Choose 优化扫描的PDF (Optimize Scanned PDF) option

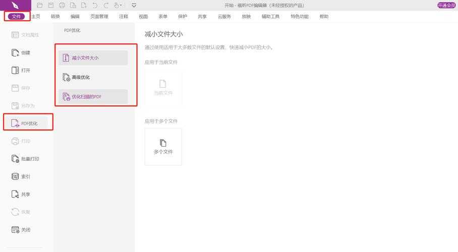click(93, 97)
